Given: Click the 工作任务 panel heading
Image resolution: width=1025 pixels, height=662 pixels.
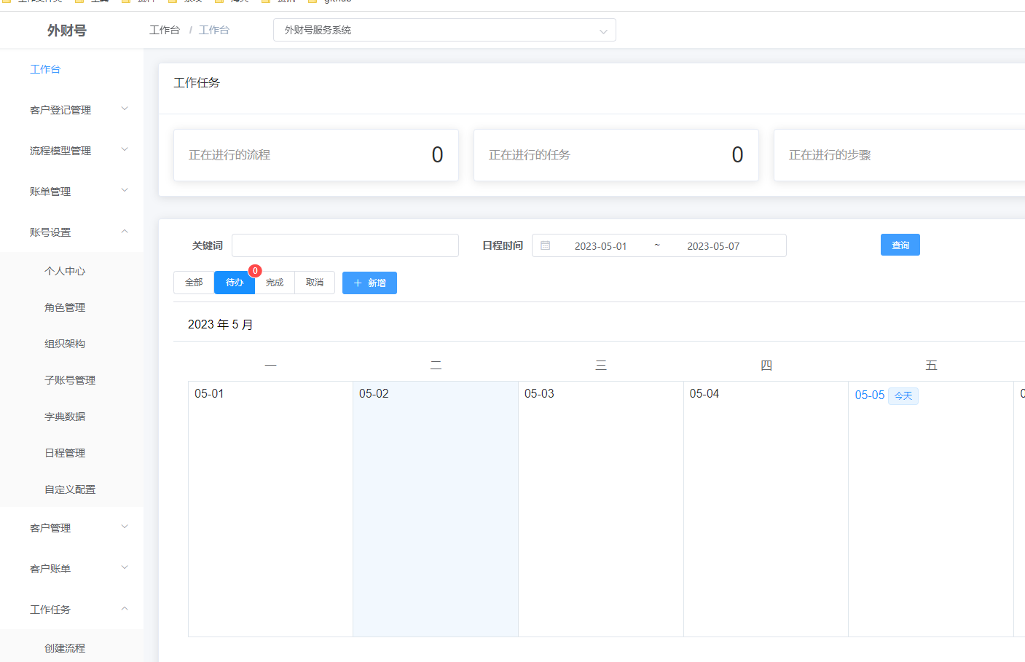Looking at the screenshot, I should click(197, 83).
